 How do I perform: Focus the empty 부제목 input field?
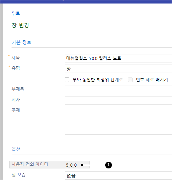[x=118, y=90]
